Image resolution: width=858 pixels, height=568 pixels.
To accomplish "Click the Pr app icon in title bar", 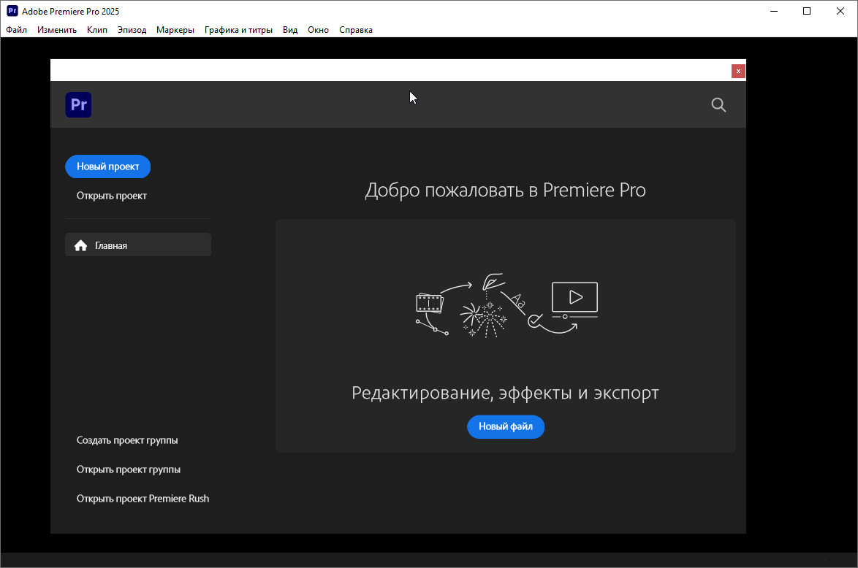I will point(12,11).
